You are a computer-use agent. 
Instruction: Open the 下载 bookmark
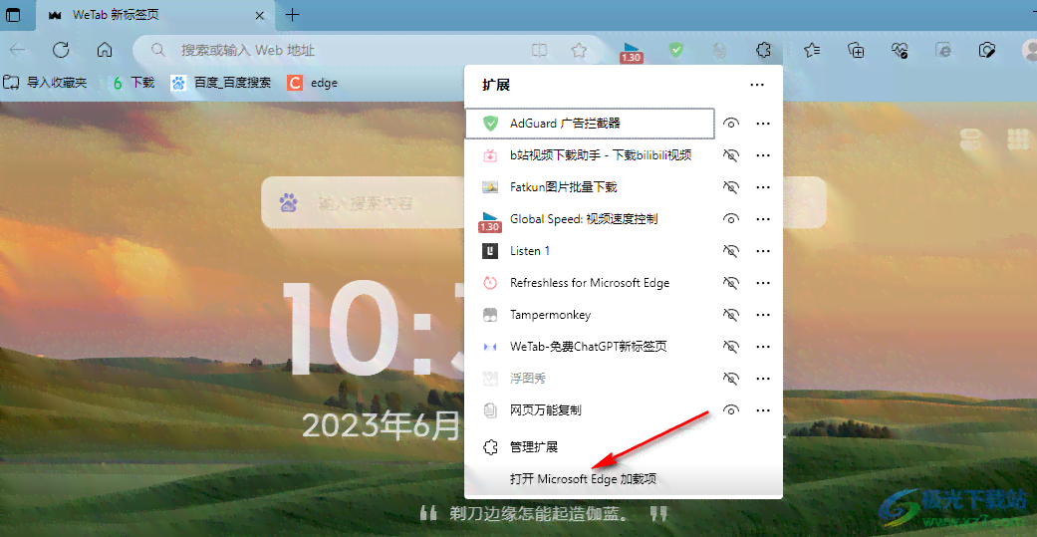(132, 83)
